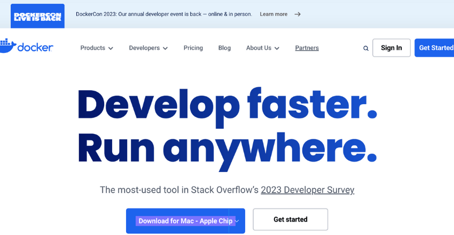Open the Partners link
The height and width of the screenshot is (235, 454).
tap(307, 48)
